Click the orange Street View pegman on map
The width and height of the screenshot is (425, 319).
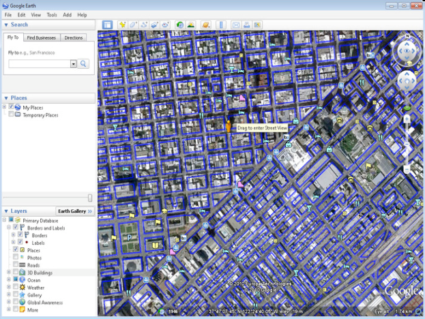pyautogui.click(x=229, y=126)
